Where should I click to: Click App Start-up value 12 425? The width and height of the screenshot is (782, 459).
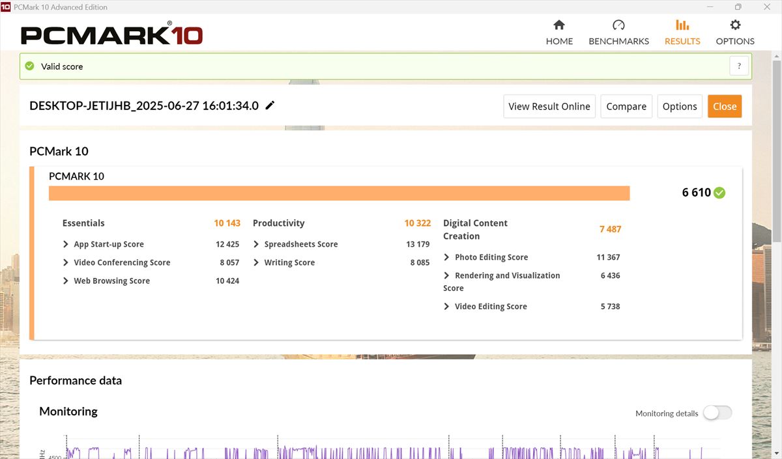click(227, 244)
